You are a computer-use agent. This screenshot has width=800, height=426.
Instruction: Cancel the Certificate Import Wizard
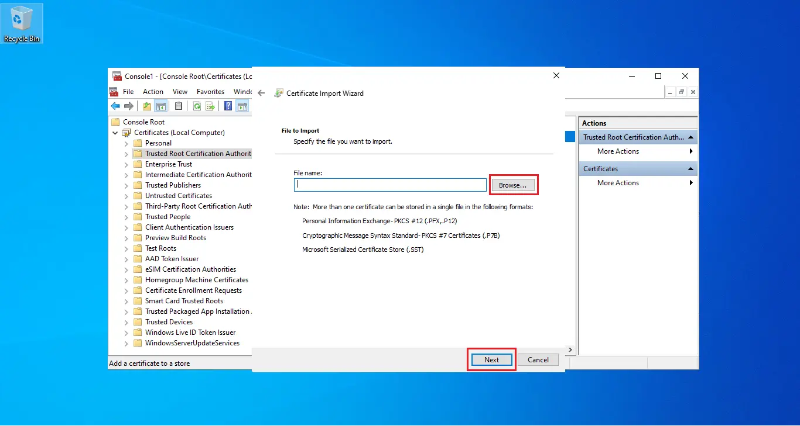[538, 360]
